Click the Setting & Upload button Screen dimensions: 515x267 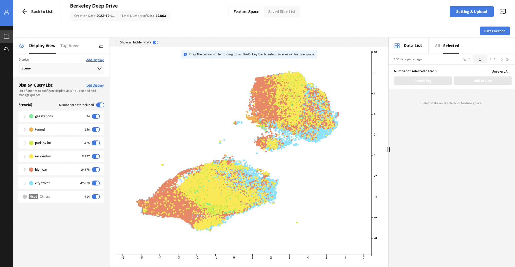[471, 12]
